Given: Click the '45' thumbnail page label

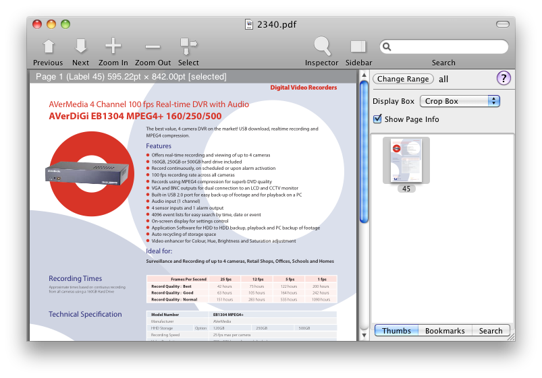Looking at the screenshot, I should 406,189.
